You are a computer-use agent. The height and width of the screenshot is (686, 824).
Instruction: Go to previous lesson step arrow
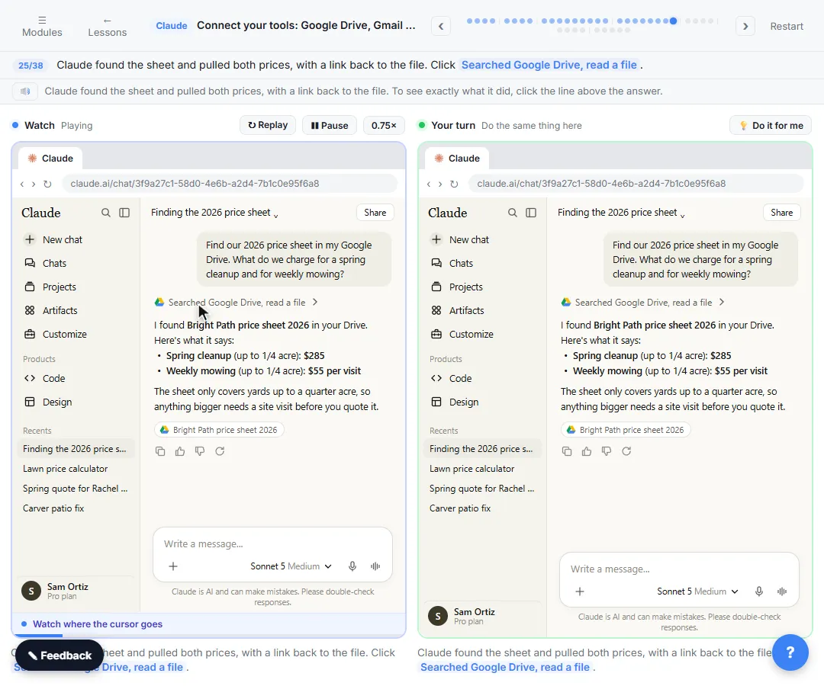point(441,26)
